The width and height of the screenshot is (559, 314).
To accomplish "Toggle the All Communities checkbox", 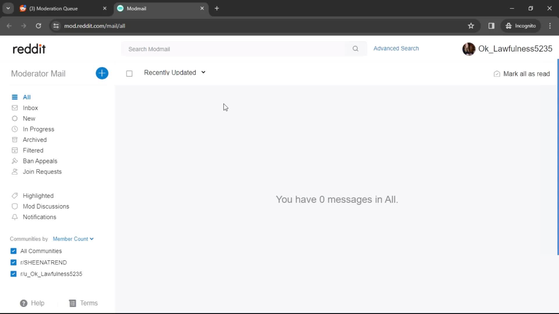I will pos(13,251).
